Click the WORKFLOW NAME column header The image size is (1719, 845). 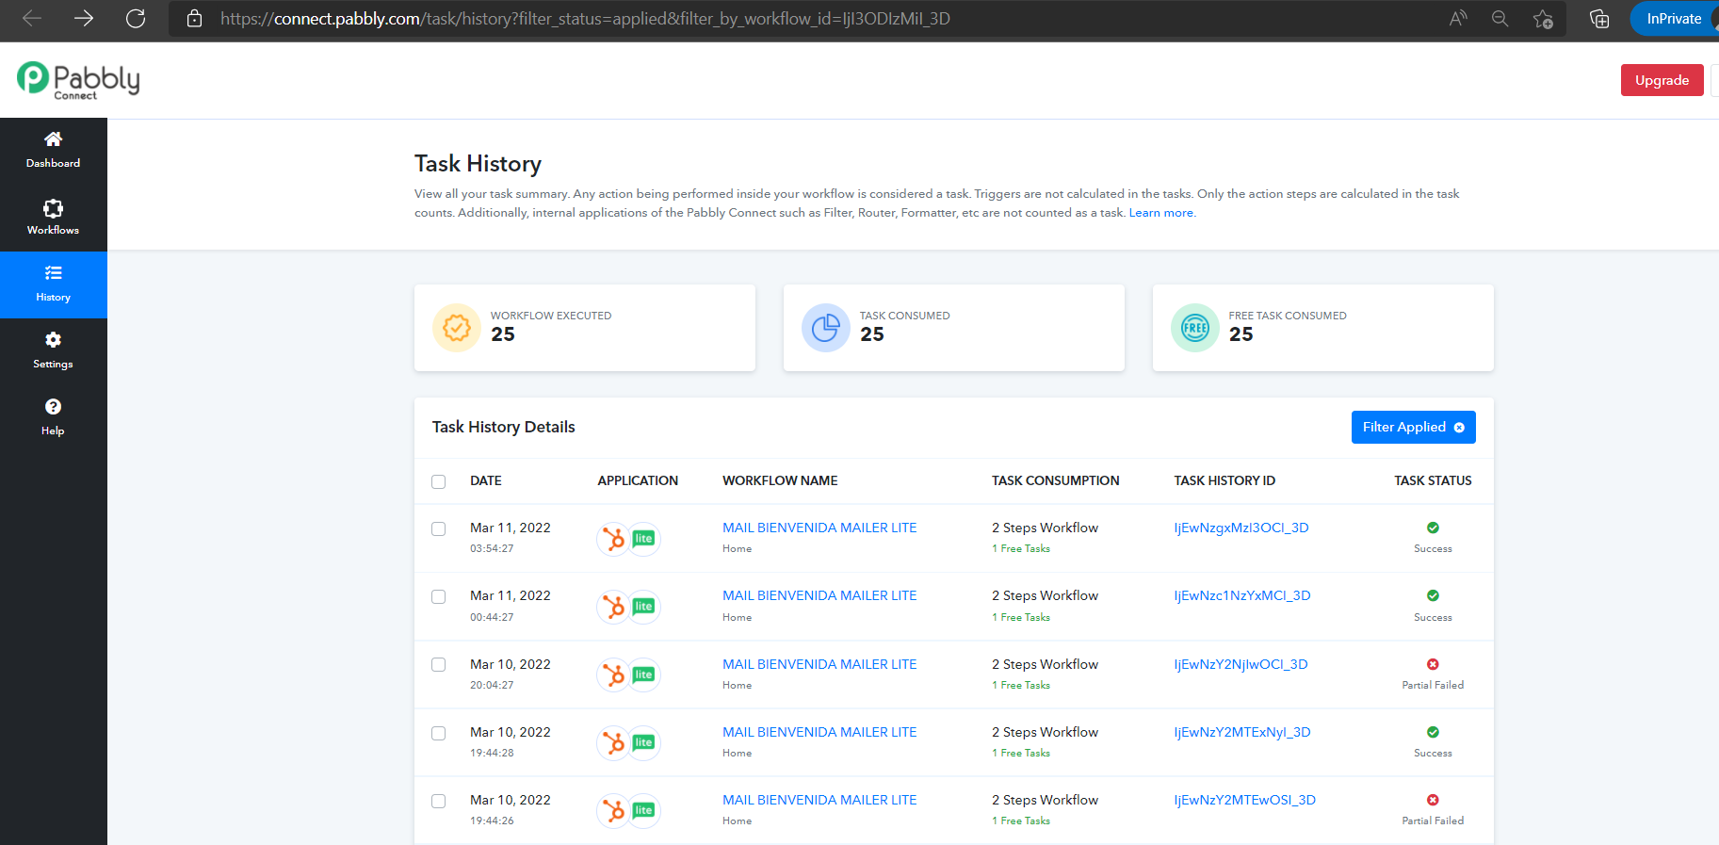point(780,480)
